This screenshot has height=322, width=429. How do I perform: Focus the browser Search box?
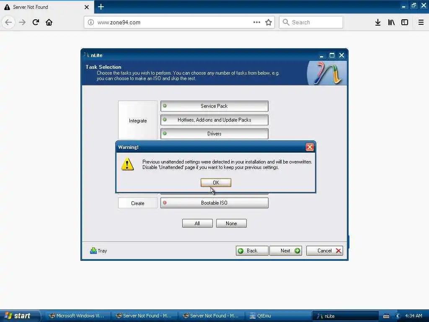311,22
